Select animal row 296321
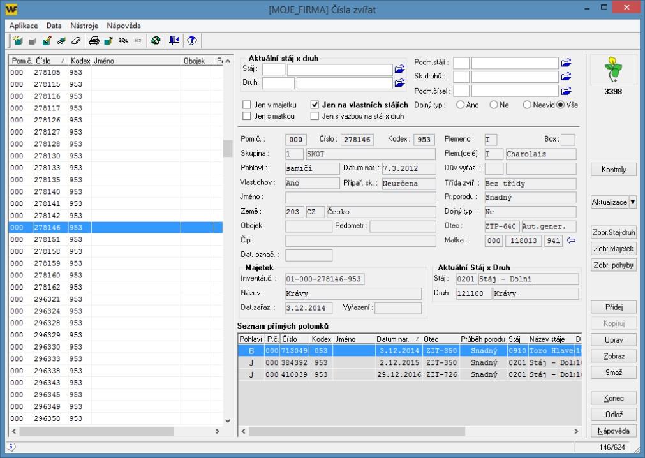The width and height of the screenshot is (645, 458). [x=115, y=299]
